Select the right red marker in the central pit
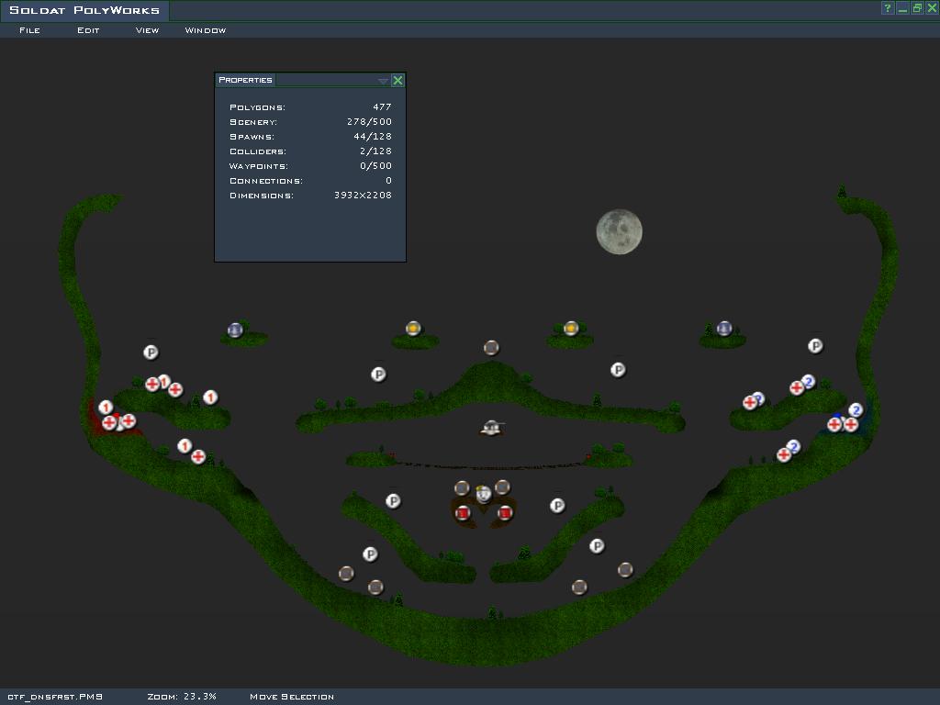Screen dimensions: 940x705 click(x=504, y=512)
